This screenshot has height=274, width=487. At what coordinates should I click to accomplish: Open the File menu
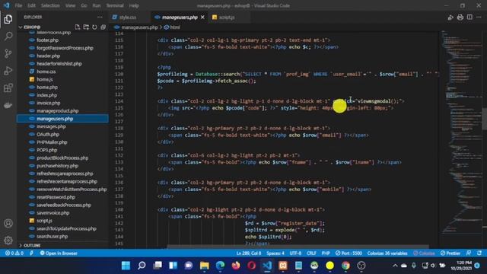(18, 5)
